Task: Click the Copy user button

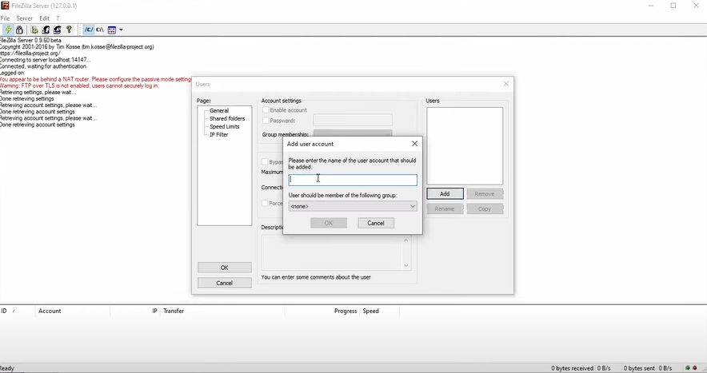Action: tap(485, 208)
